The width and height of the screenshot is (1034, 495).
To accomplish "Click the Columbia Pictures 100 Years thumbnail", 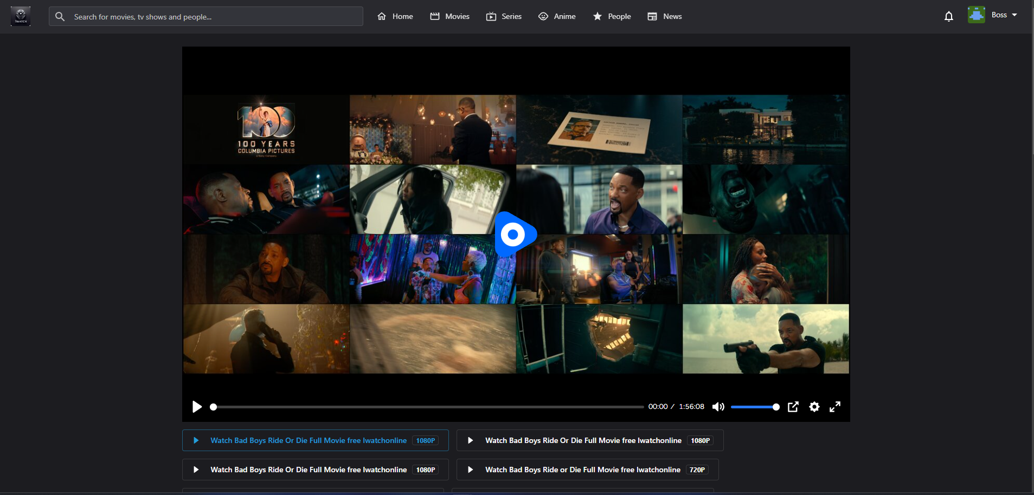I will 266,130.
